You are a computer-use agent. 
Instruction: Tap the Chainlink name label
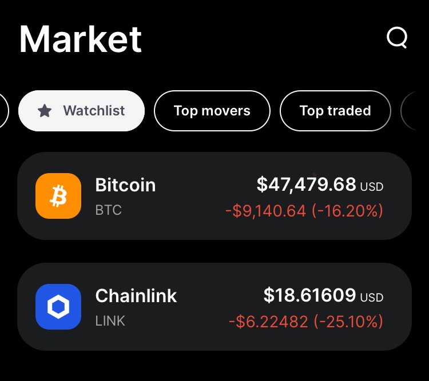coord(136,296)
